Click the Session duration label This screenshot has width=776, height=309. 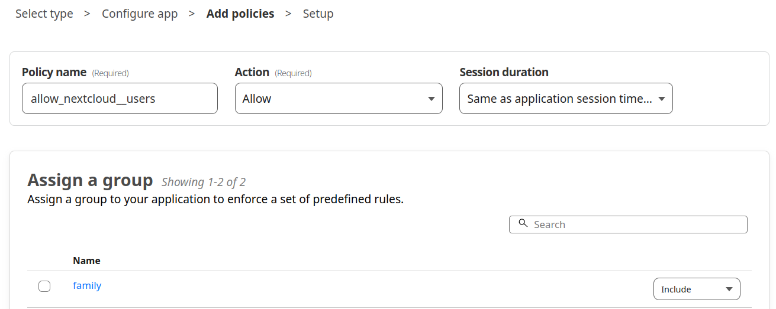[504, 72]
